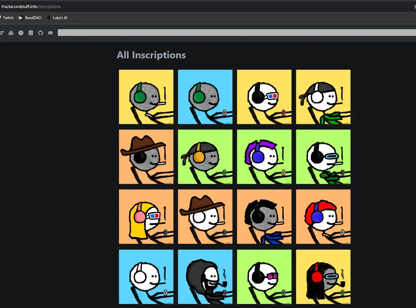Open the Discord icon link

click(50, 33)
